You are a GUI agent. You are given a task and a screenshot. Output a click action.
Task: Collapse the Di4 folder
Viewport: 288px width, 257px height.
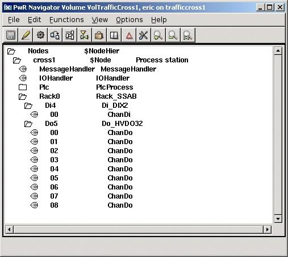point(28,106)
